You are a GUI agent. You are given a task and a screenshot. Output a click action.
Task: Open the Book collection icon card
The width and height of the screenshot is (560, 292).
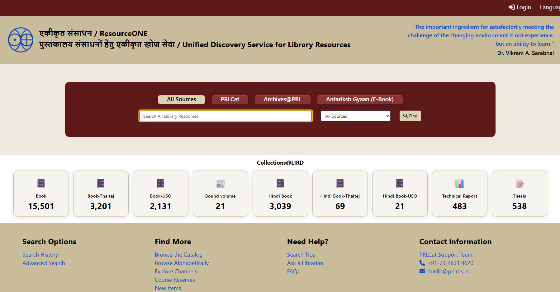click(41, 184)
